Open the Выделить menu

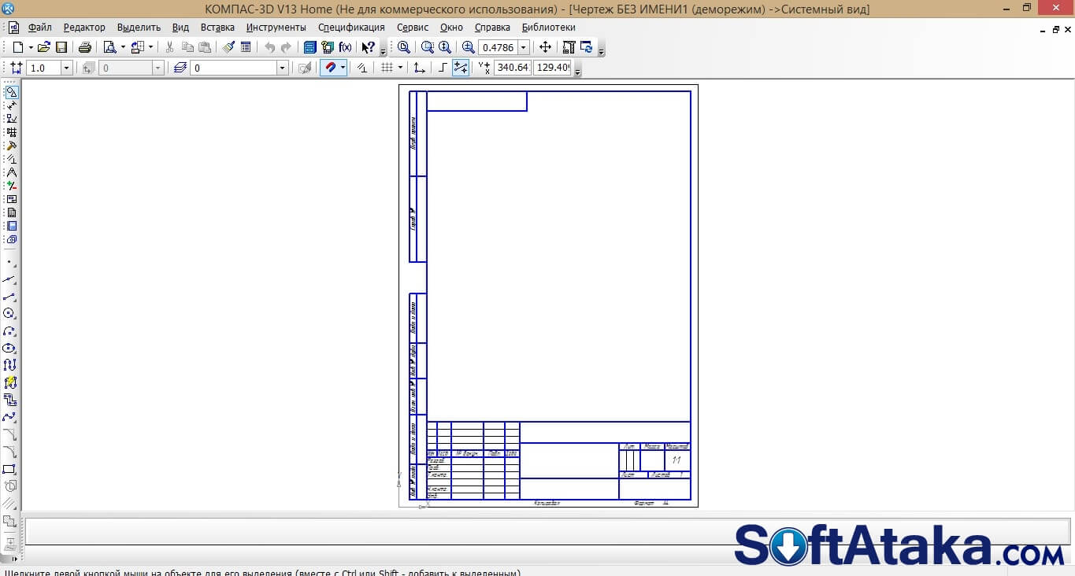(x=139, y=27)
